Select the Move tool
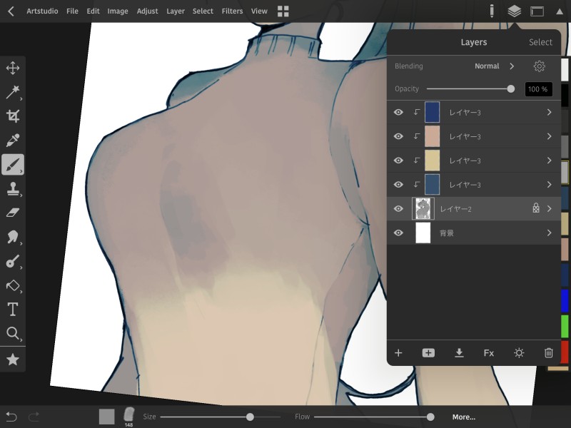This screenshot has height=428, width=571. click(x=13, y=68)
